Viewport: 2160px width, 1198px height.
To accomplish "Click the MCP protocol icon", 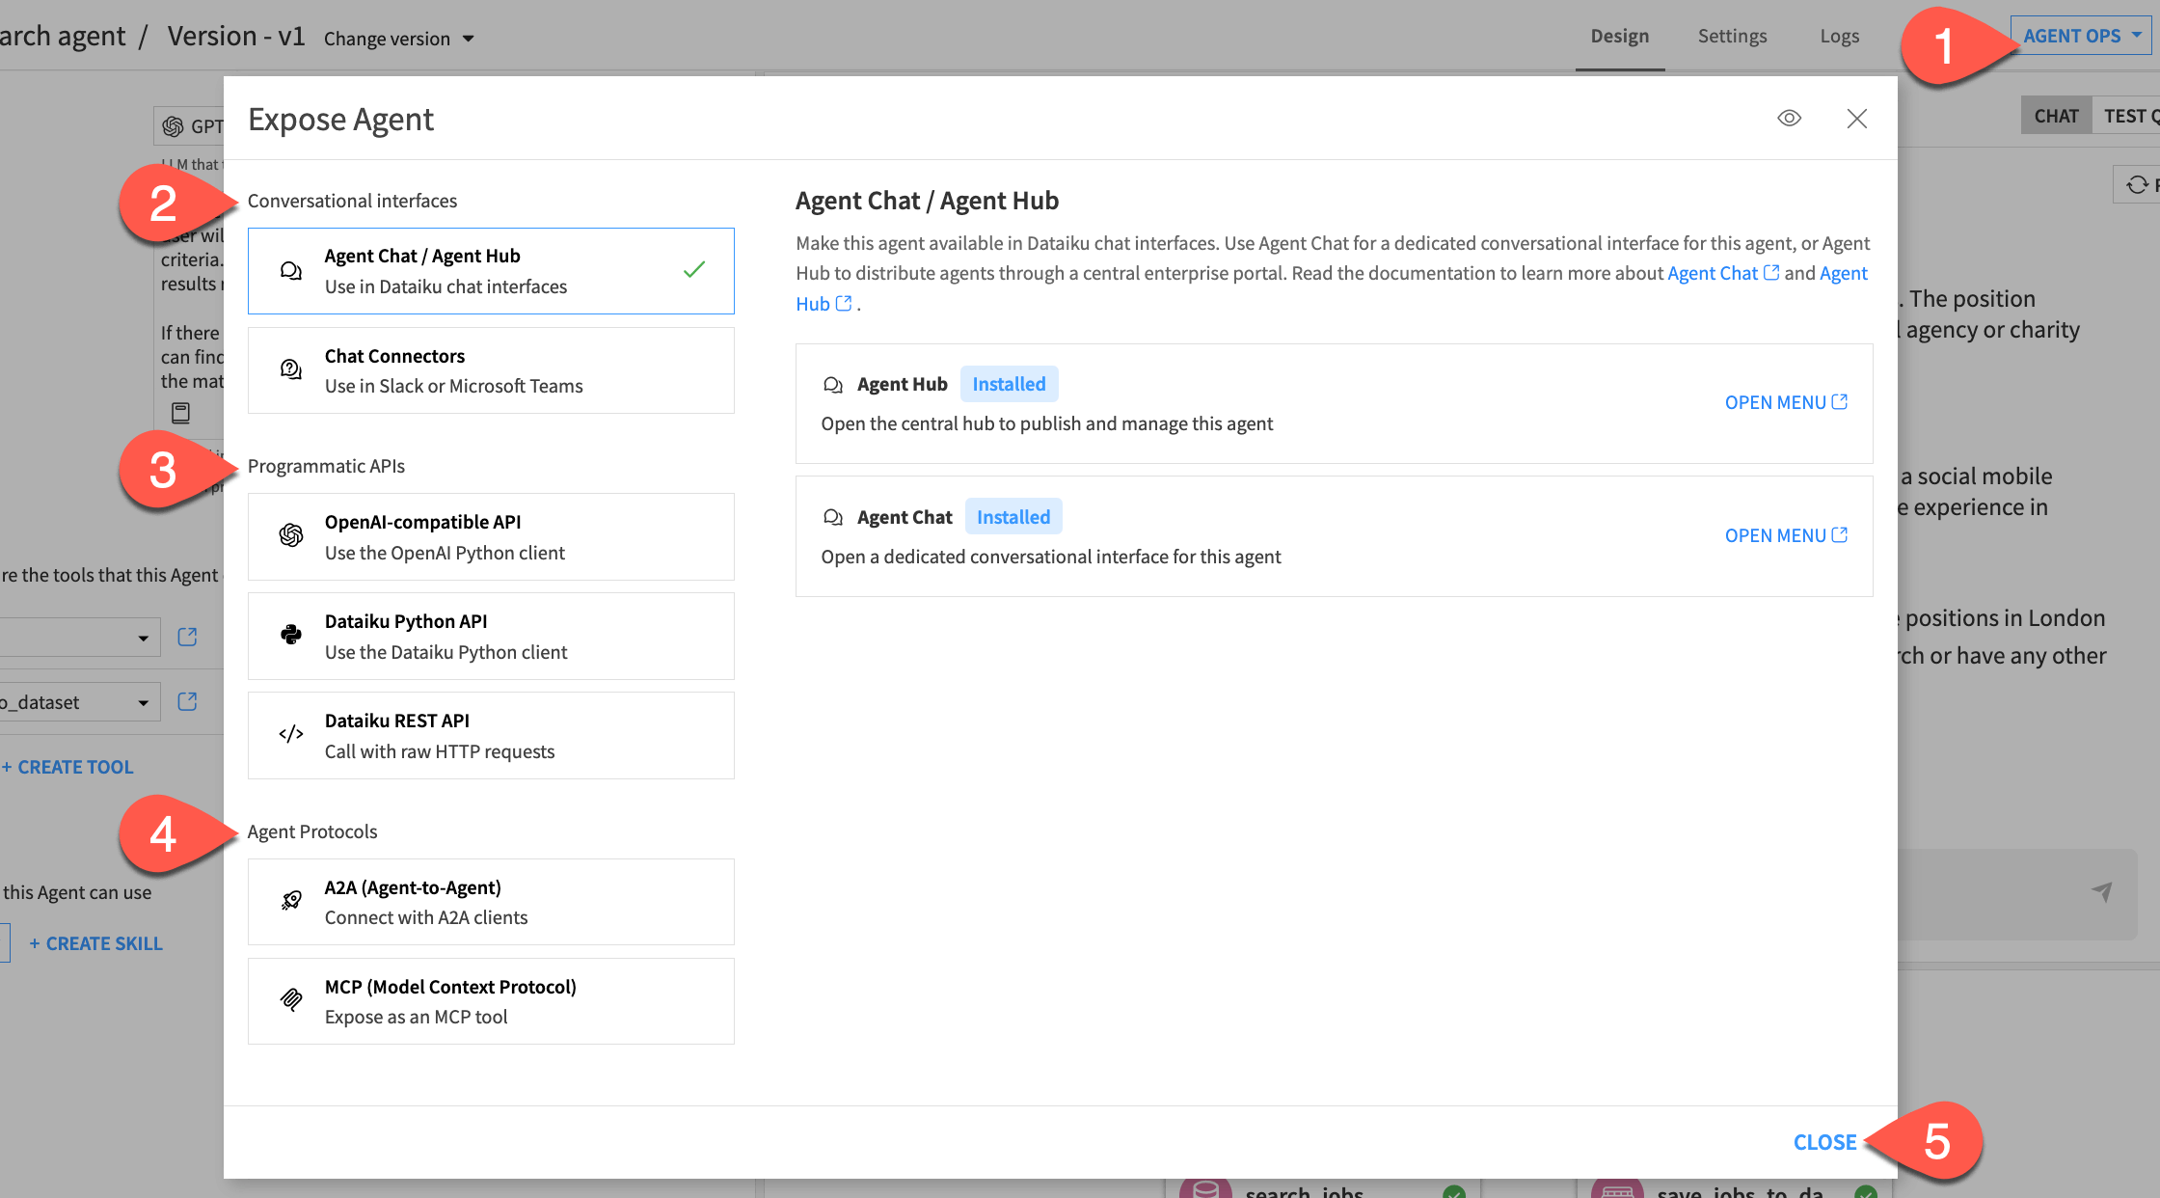I will click(x=290, y=999).
